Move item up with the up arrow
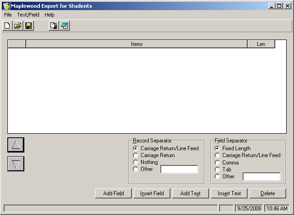The height and width of the screenshot is (215, 294). tap(16, 145)
